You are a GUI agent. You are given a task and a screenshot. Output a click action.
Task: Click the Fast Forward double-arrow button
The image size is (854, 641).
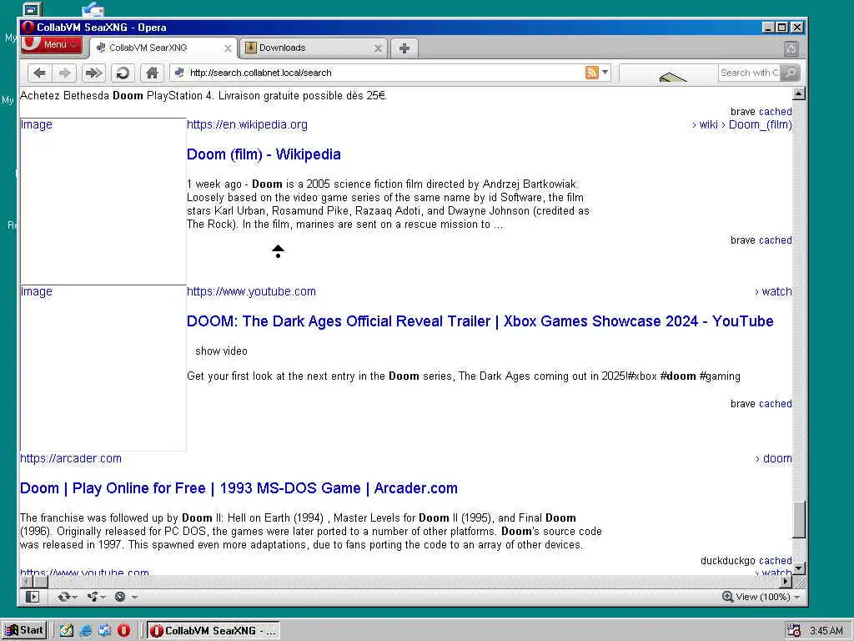93,73
